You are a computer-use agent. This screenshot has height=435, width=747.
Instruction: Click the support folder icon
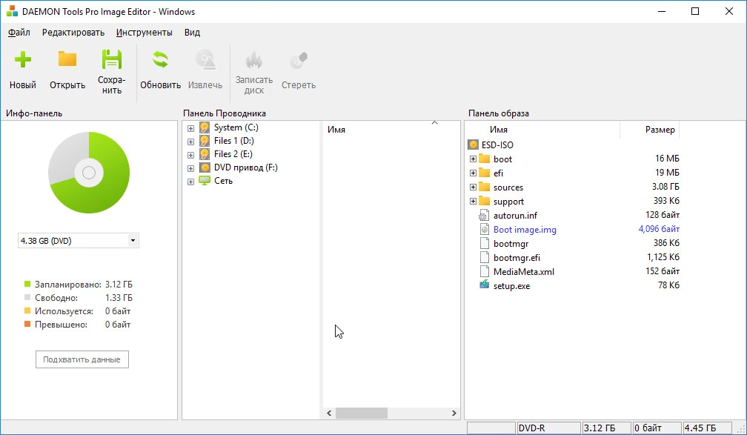click(485, 201)
